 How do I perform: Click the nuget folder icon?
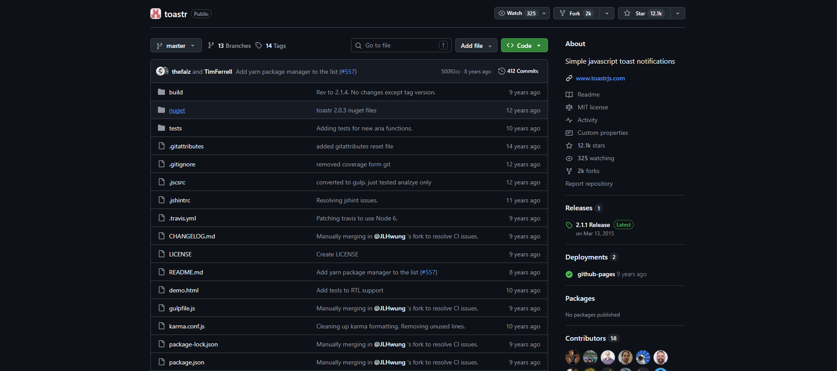coord(161,110)
